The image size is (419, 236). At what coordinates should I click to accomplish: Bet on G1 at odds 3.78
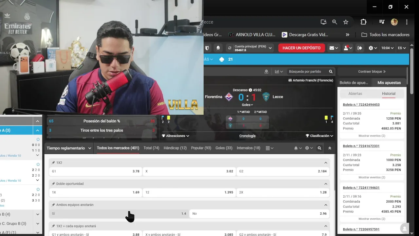coord(96,171)
